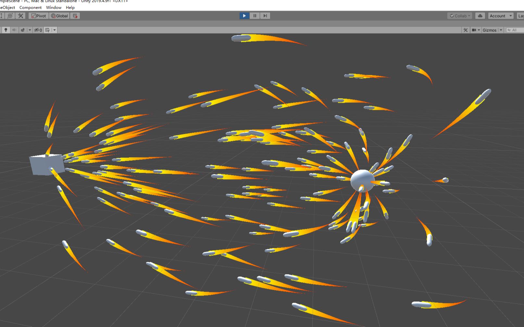
Task: Enable grid snapping toggle
Action: pyautogui.click(x=75, y=16)
